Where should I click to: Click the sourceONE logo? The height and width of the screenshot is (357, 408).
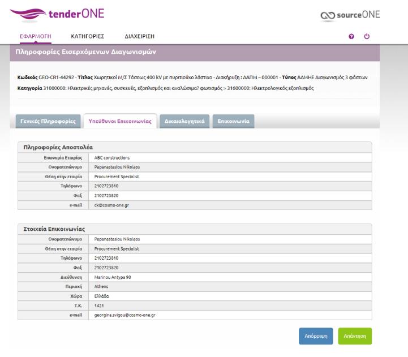pos(350,15)
